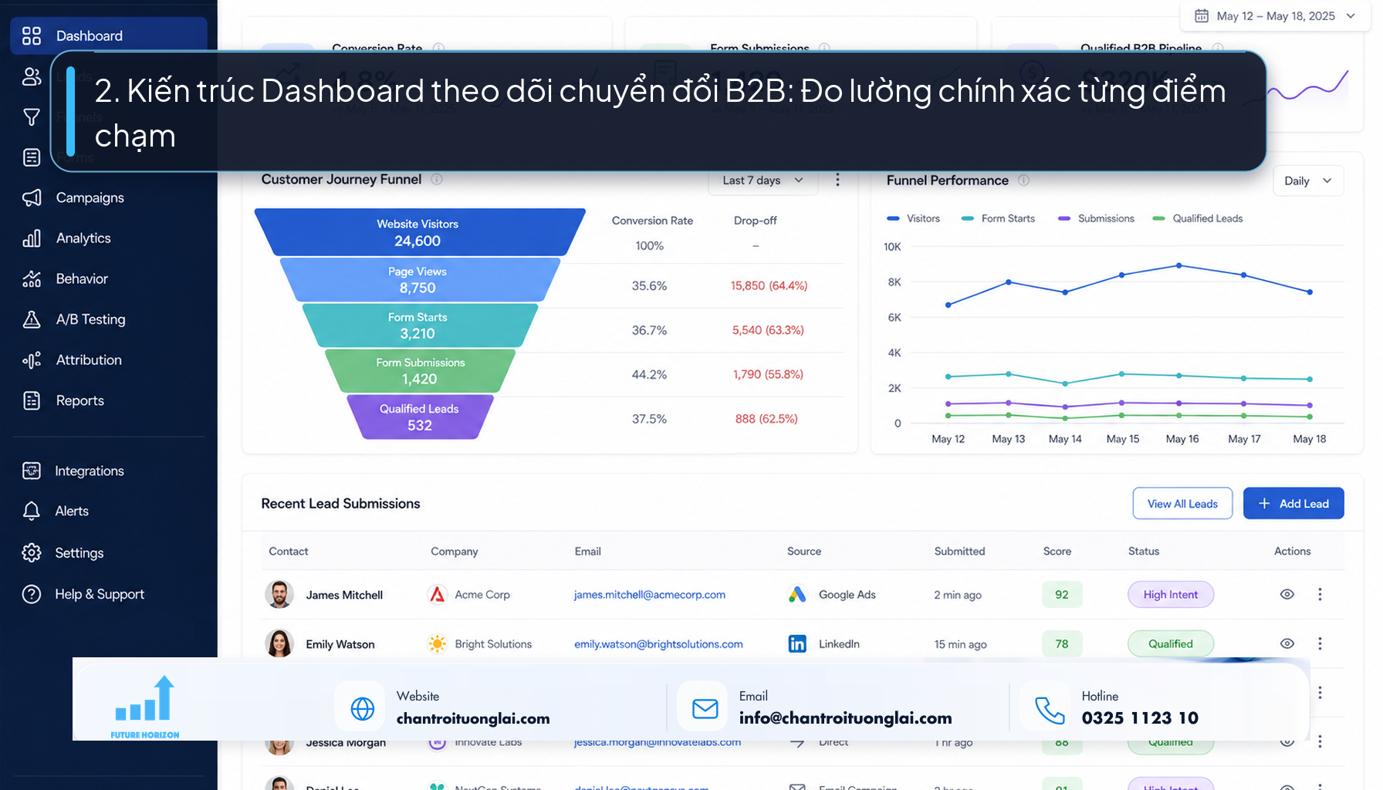This screenshot has height=790, width=1383.
Task: View Emily Watson lead via eye icon
Action: coord(1287,643)
